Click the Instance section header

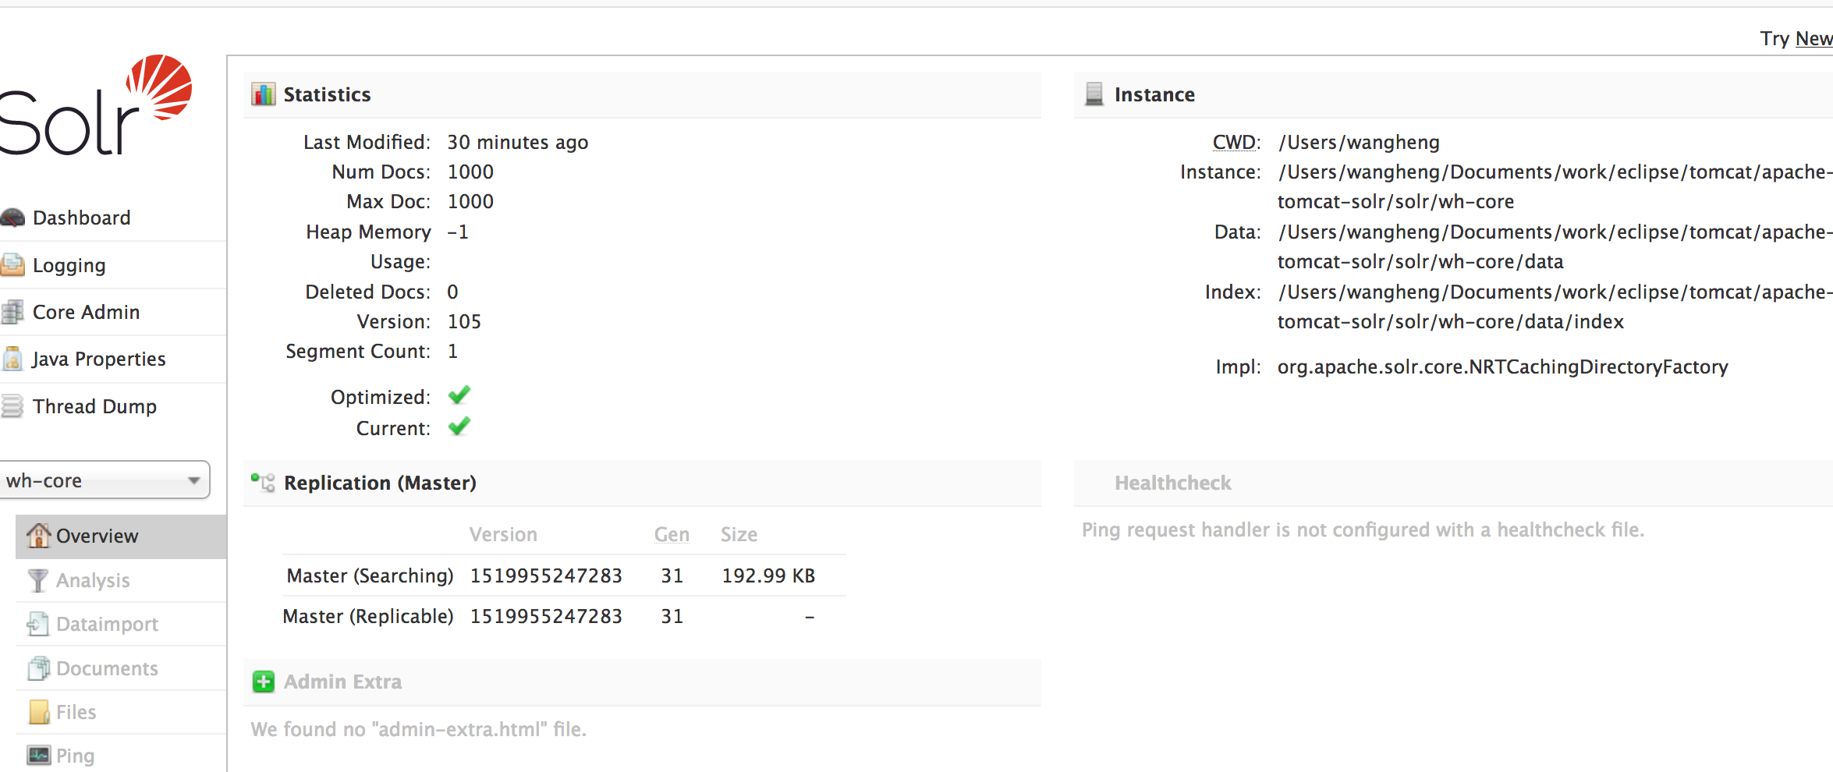(1453, 94)
